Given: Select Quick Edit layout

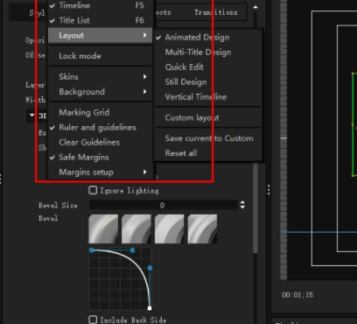Looking at the screenshot, I should [x=208, y=67].
